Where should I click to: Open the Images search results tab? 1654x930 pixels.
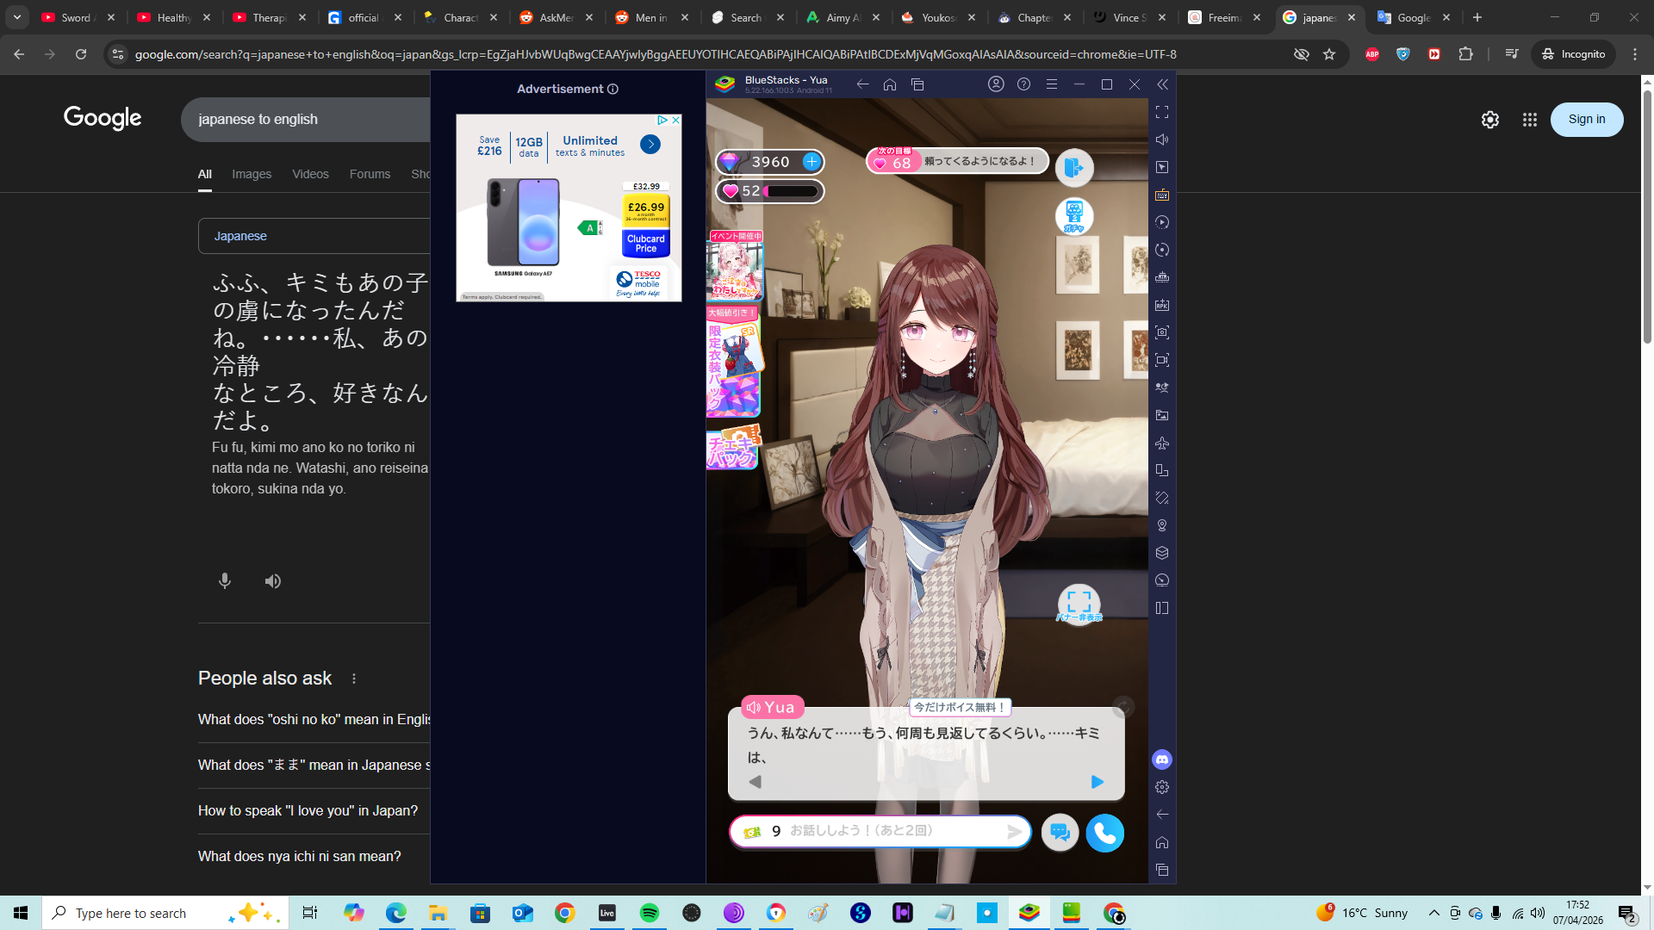click(x=252, y=174)
